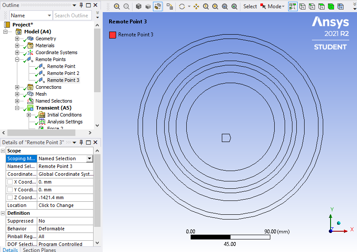Expand the Geometry tree node

(17, 39)
